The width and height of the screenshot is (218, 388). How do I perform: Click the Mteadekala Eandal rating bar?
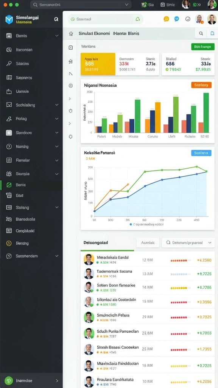click(x=181, y=260)
